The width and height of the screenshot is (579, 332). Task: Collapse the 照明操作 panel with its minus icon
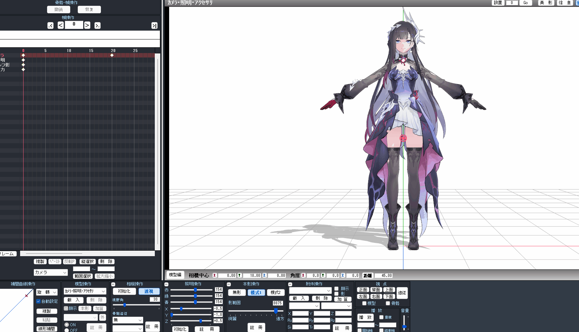(166, 284)
